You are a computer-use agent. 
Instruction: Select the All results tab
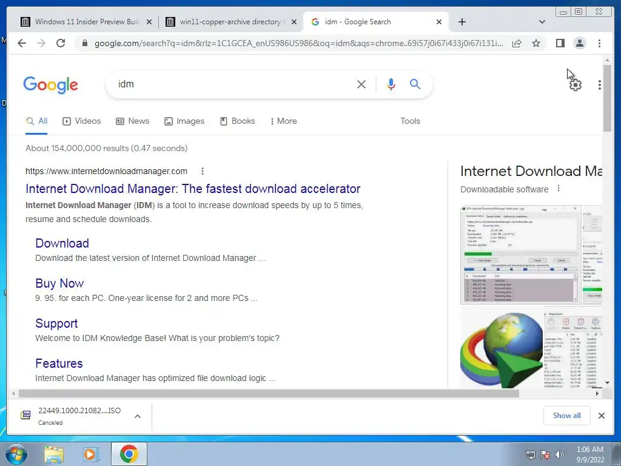(36, 121)
